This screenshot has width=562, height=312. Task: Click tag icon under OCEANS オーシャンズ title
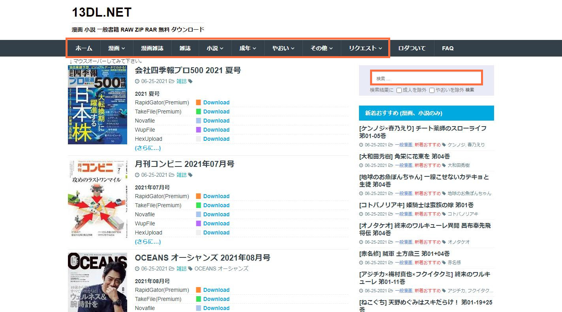click(190, 269)
